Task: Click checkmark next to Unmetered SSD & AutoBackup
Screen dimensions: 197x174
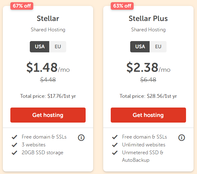Action: click(114, 153)
